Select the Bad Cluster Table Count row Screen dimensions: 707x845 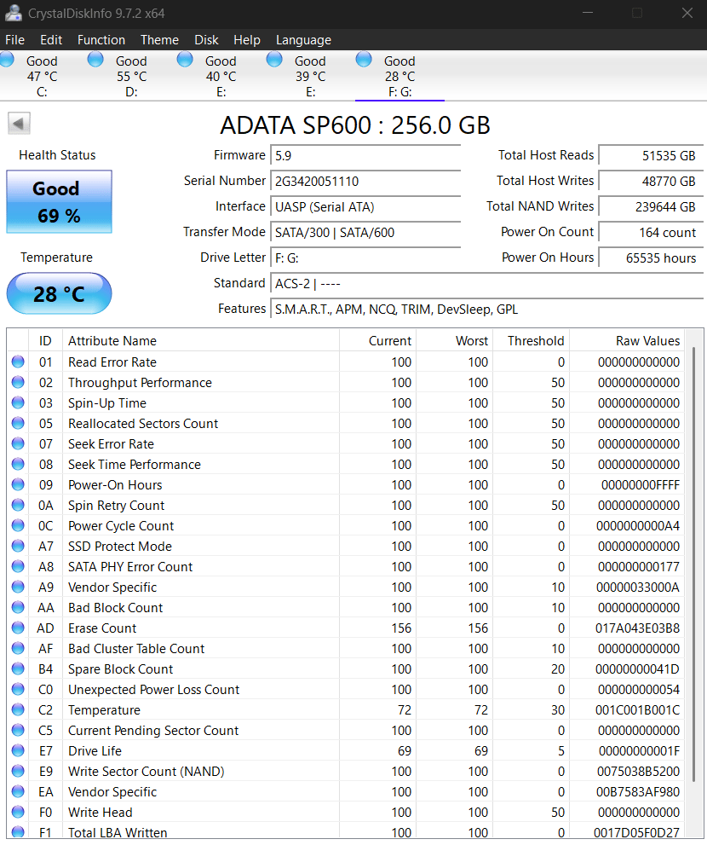[346, 648]
